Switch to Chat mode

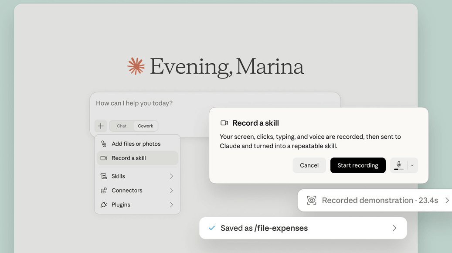tap(122, 126)
